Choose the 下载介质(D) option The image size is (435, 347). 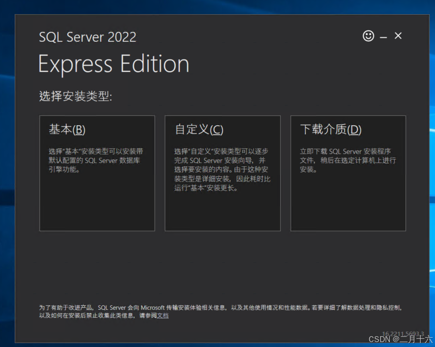348,173
